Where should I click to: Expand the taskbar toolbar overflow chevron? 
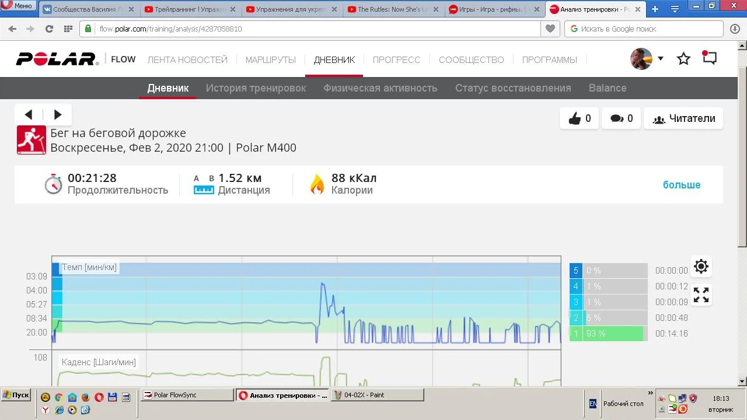click(x=650, y=394)
